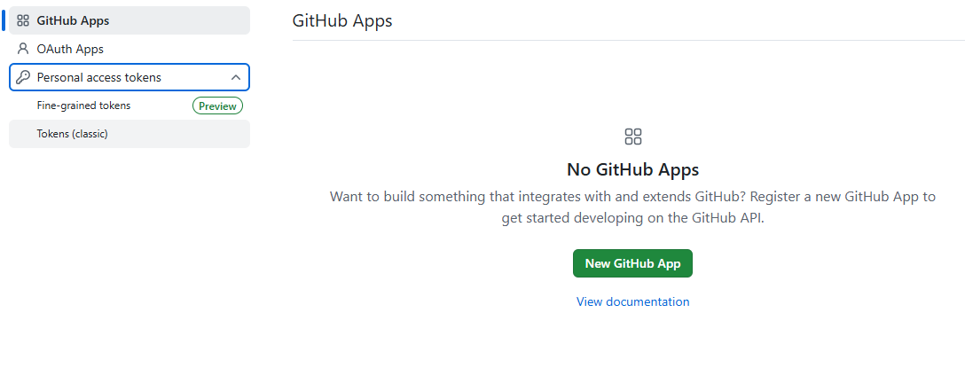Click the text line ending 'on the GitHub API.'

pos(632,218)
